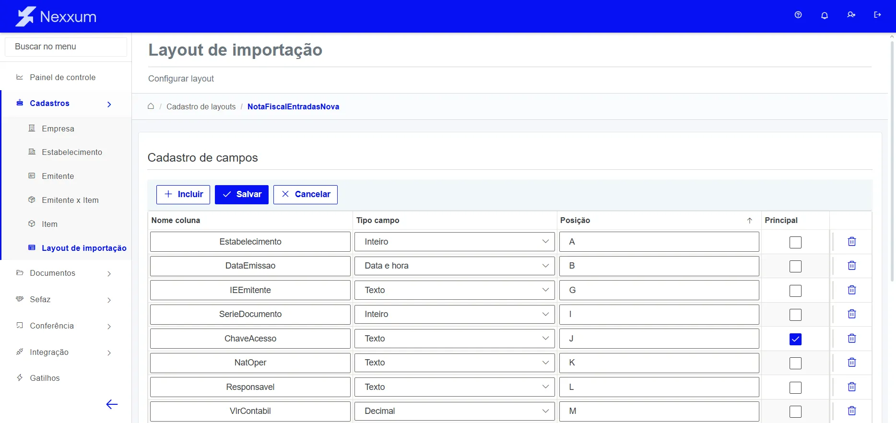Delete the NatOper row with the trash icon

coord(852,363)
